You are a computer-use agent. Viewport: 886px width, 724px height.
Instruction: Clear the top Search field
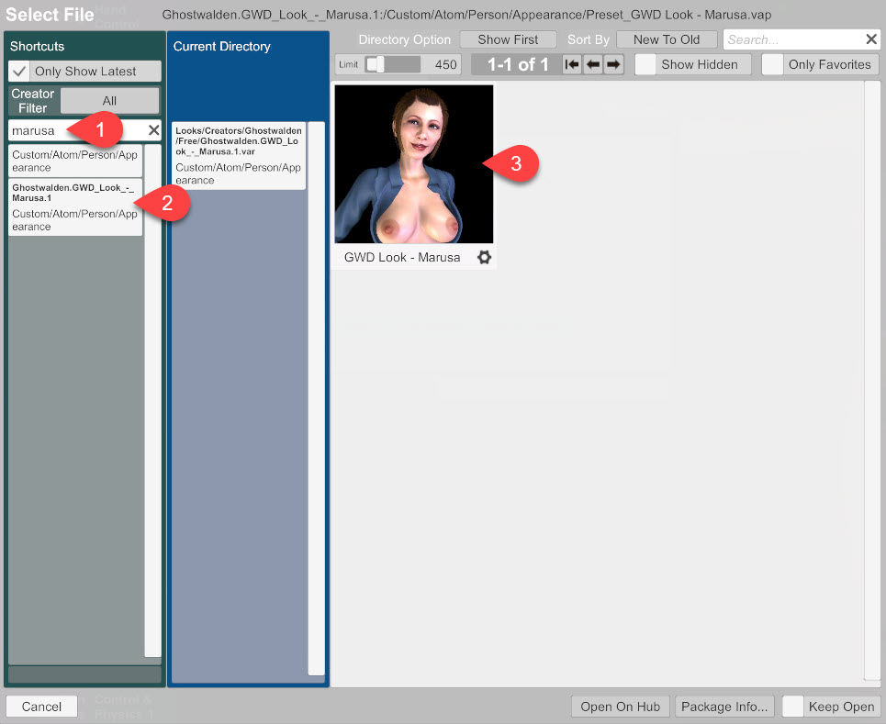point(871,39)
